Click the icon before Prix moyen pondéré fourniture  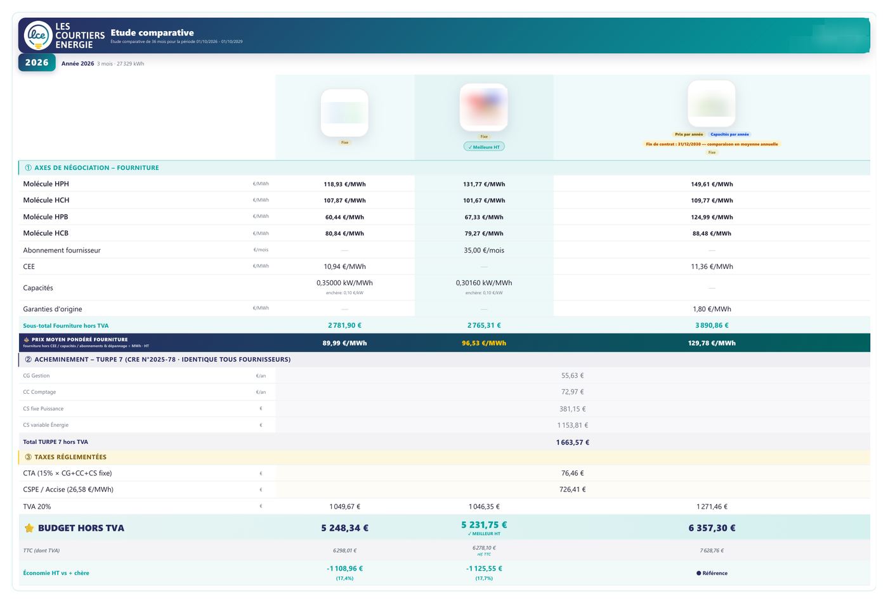[27, 340]
